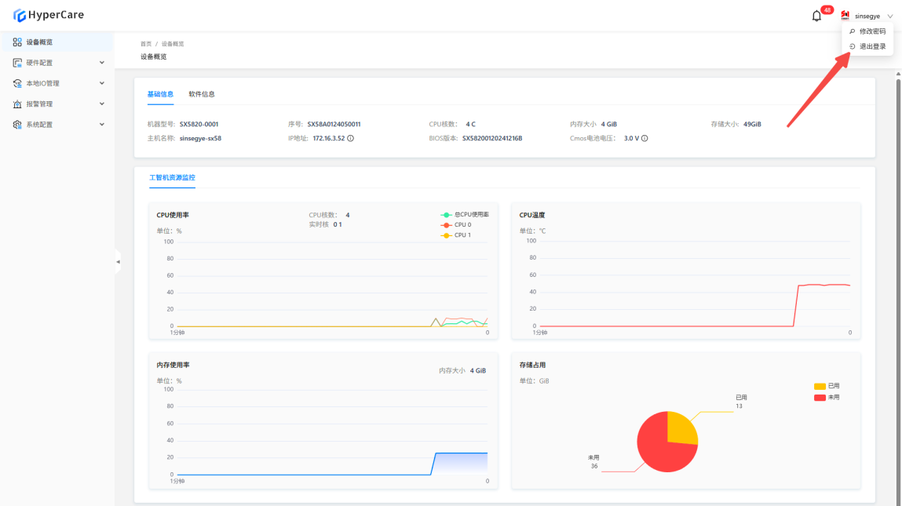Viewport: 902px width, 506px height.
Task: Click the 系统配置 gear icon
Action: [x=17, y=125]
